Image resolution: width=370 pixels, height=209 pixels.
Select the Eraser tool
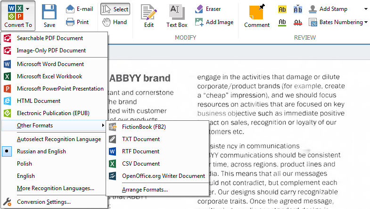point(208,9)
